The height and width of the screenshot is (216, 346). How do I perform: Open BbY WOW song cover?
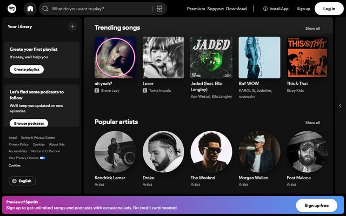click(259, 58)
